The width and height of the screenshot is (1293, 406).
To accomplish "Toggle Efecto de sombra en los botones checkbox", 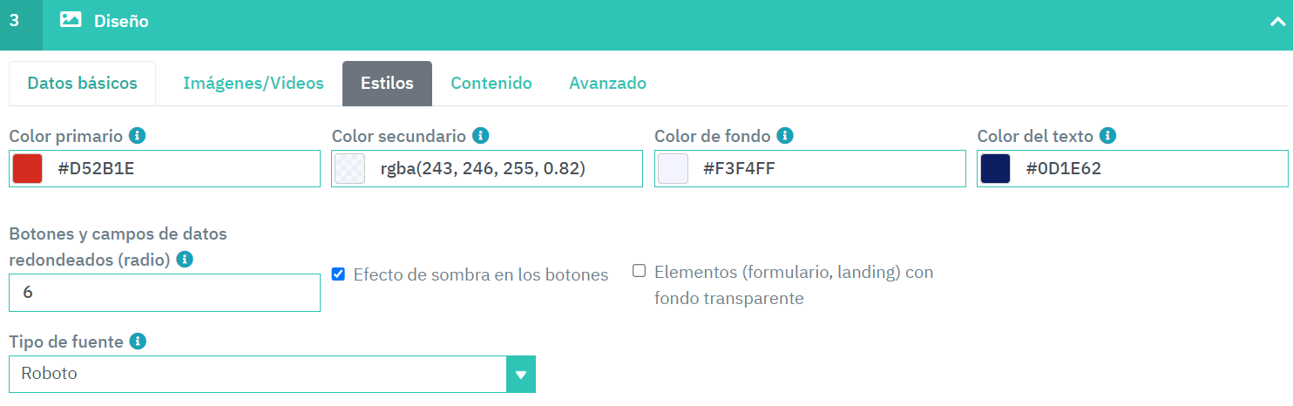I will pos(339,274).
